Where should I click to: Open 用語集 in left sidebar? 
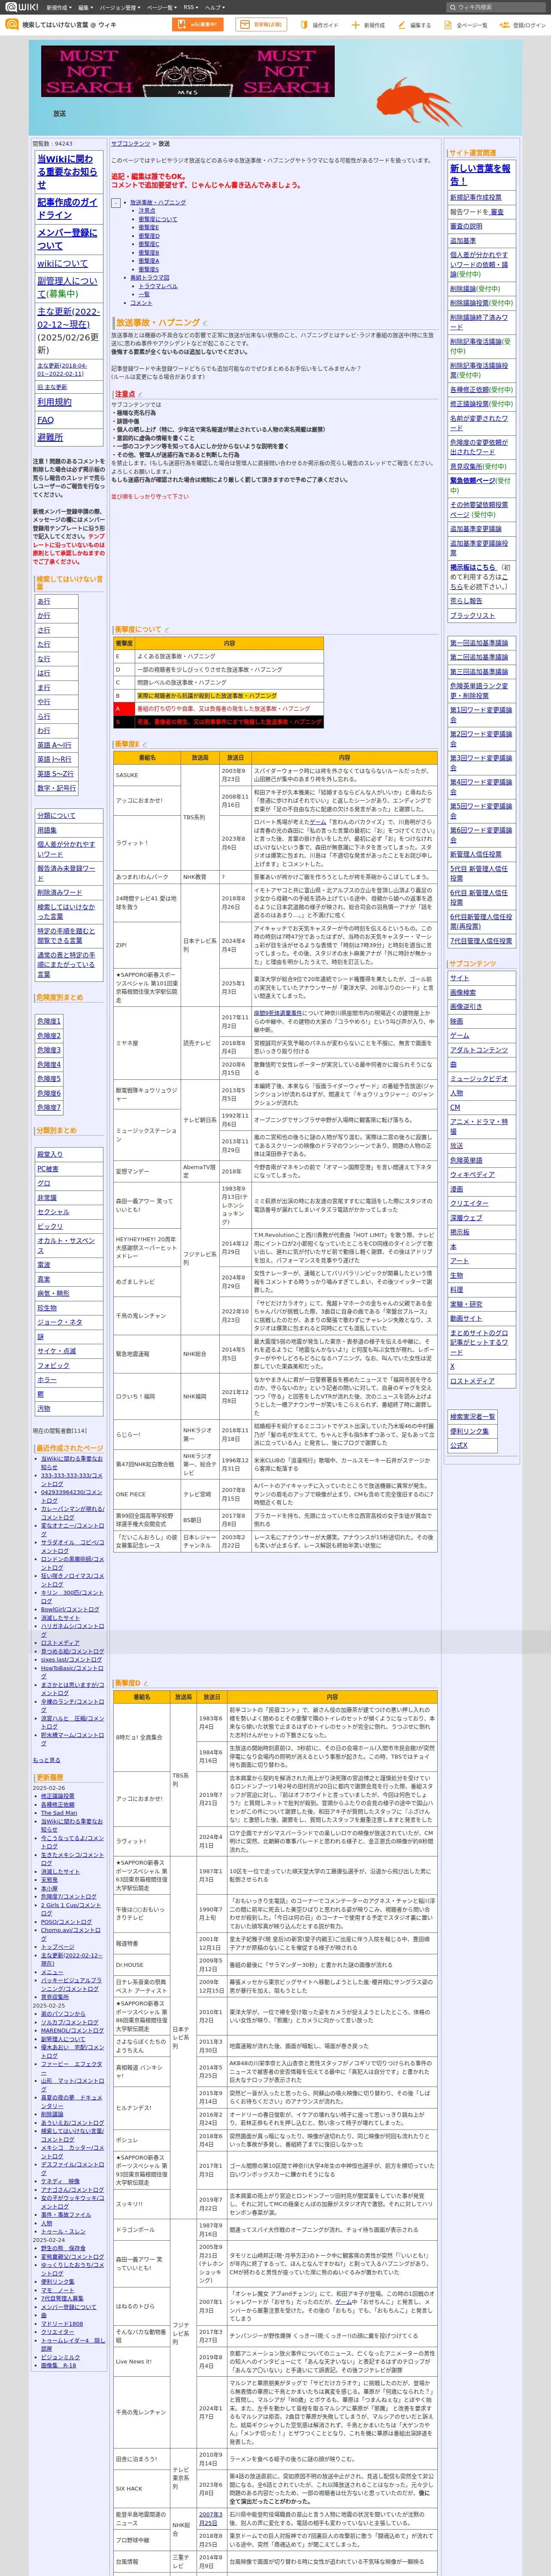click(47, 830)
